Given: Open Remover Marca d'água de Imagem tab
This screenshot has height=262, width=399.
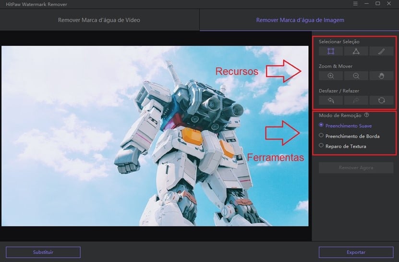Looking at the screenshot, I should [300, 20].
